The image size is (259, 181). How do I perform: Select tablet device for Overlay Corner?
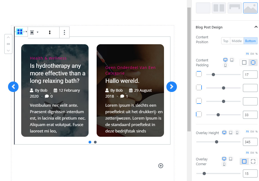coord(231,159)
